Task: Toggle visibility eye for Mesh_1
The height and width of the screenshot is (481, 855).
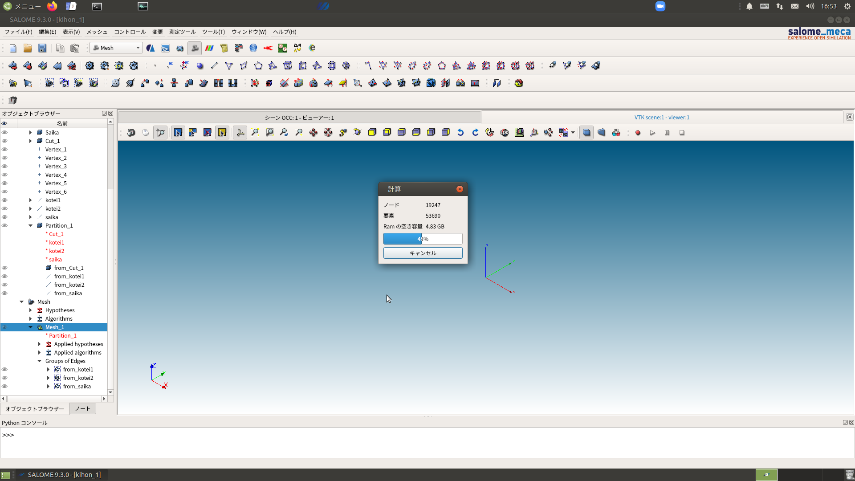Action: click(4, 327)
